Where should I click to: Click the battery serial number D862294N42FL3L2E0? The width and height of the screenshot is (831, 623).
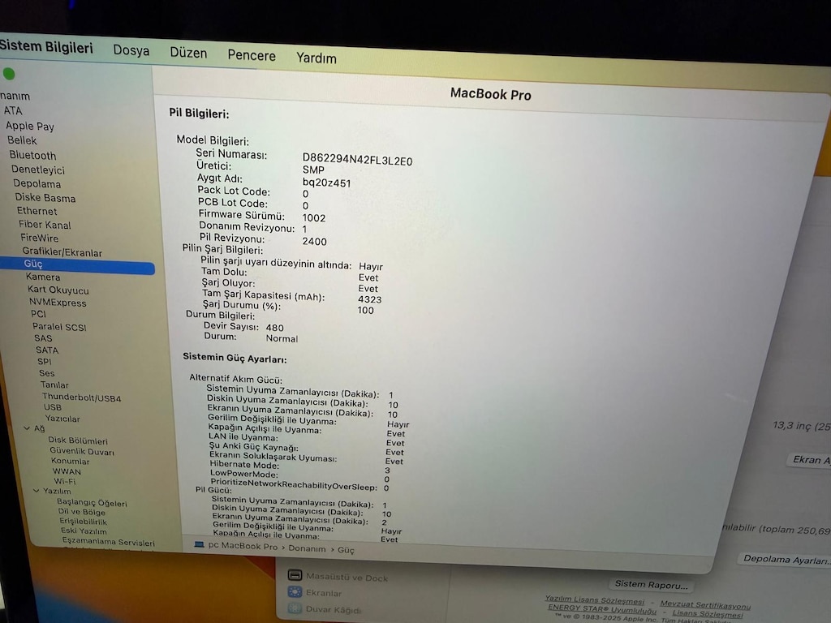pyautogui.click(x=357, y=160)
